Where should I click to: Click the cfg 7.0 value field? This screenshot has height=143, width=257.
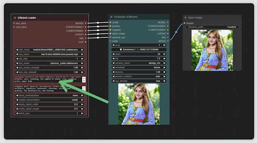click(139, 58)
